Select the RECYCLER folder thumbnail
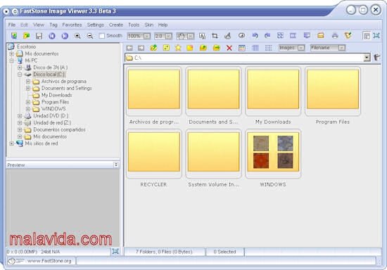 (154, 154)
